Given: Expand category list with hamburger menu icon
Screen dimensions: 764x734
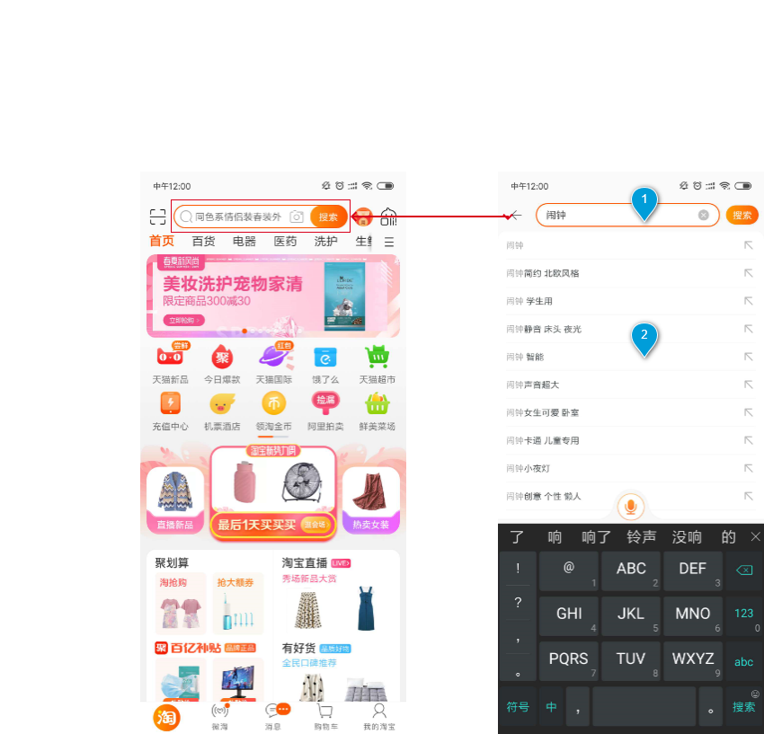Looking at the screenshot, I should click(x=389, y=242).
